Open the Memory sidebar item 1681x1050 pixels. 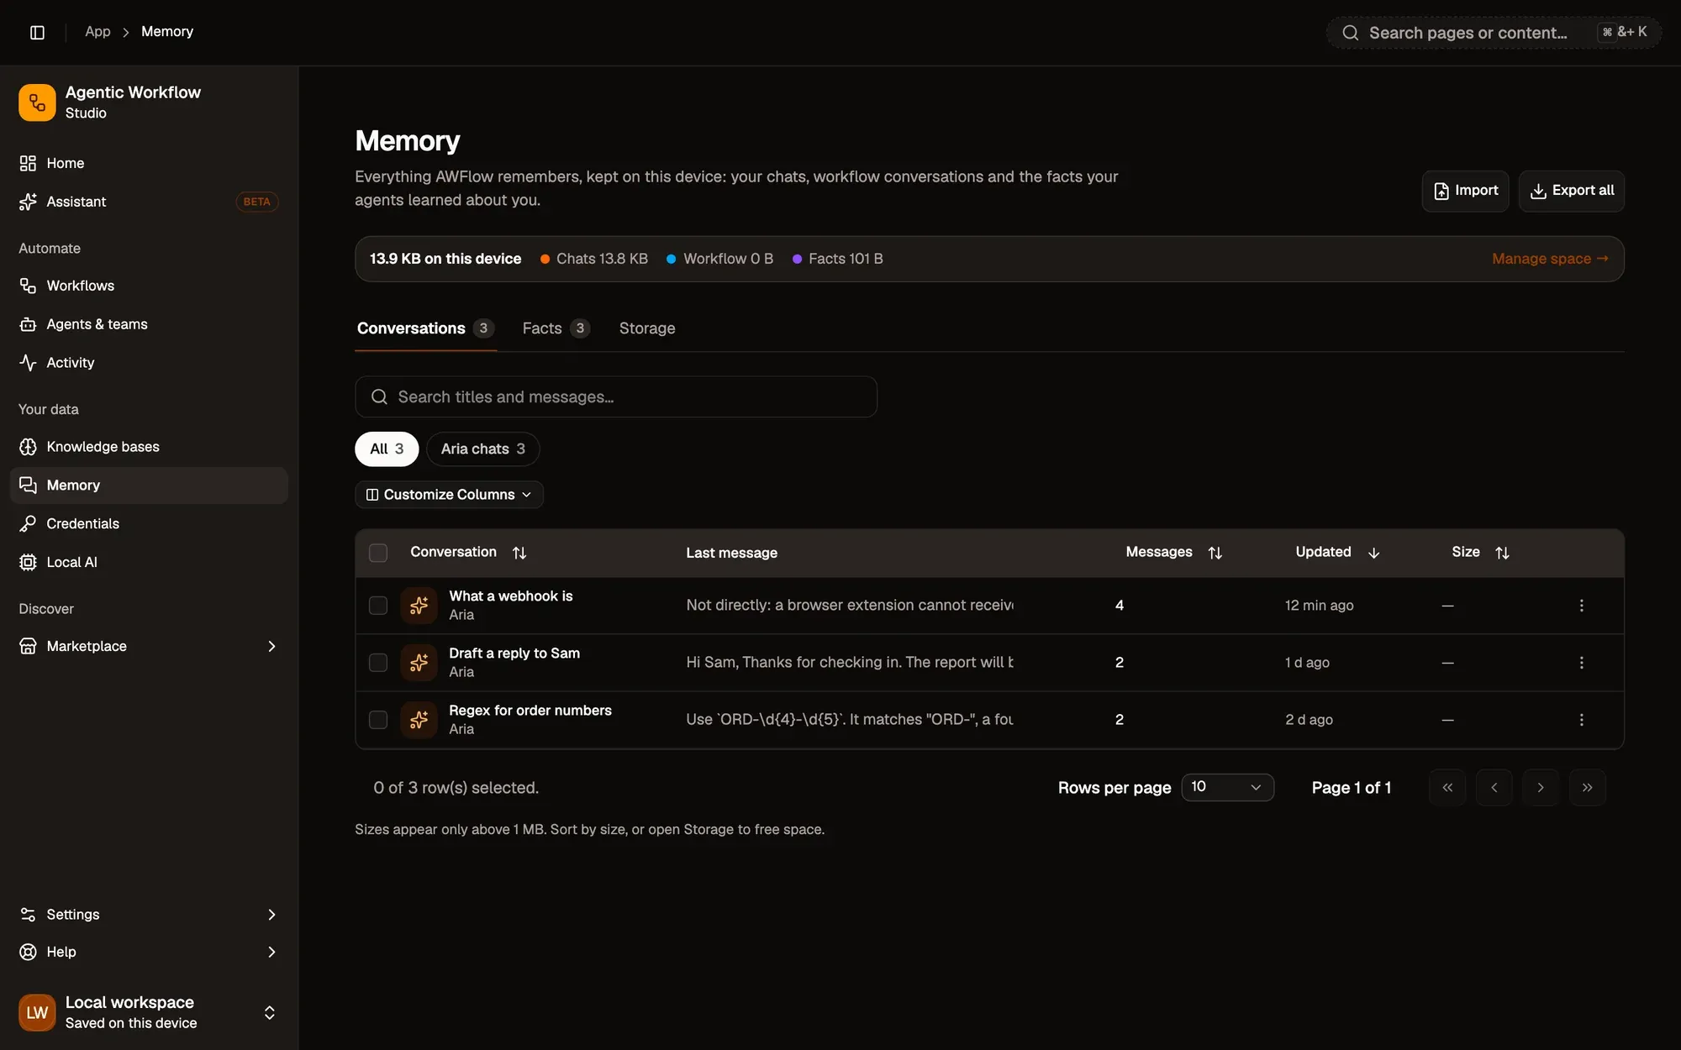tap(149, 486)
